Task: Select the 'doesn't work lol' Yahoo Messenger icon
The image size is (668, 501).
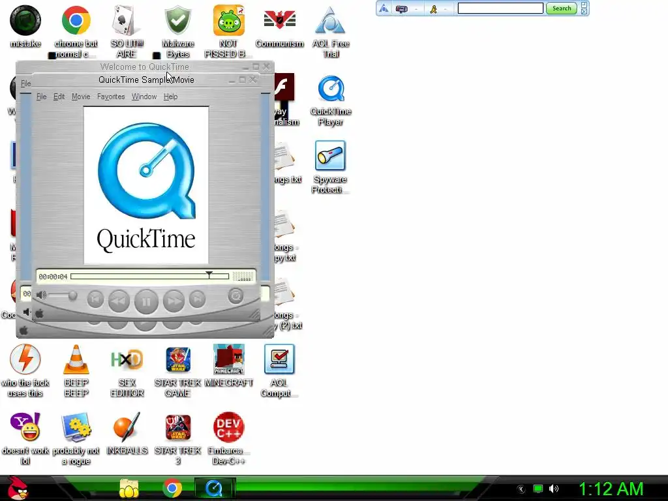Action: (x=25, y=438)
